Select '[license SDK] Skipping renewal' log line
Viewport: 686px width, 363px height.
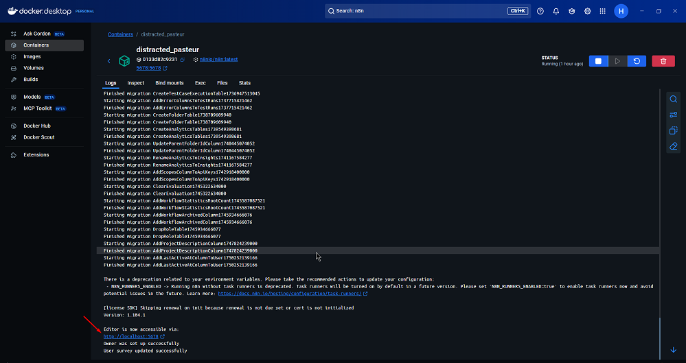coord(229,308)
